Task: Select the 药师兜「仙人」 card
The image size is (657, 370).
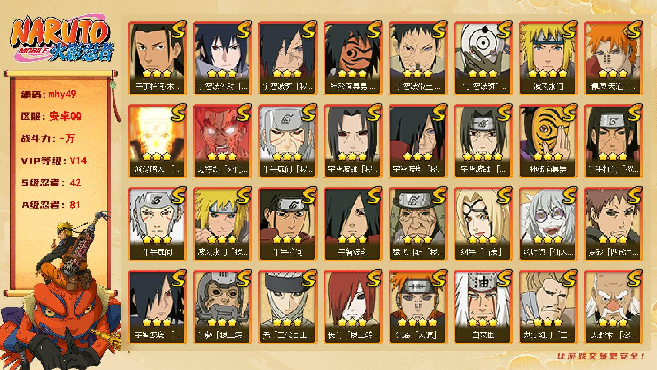Action: [x=548, y=224]
